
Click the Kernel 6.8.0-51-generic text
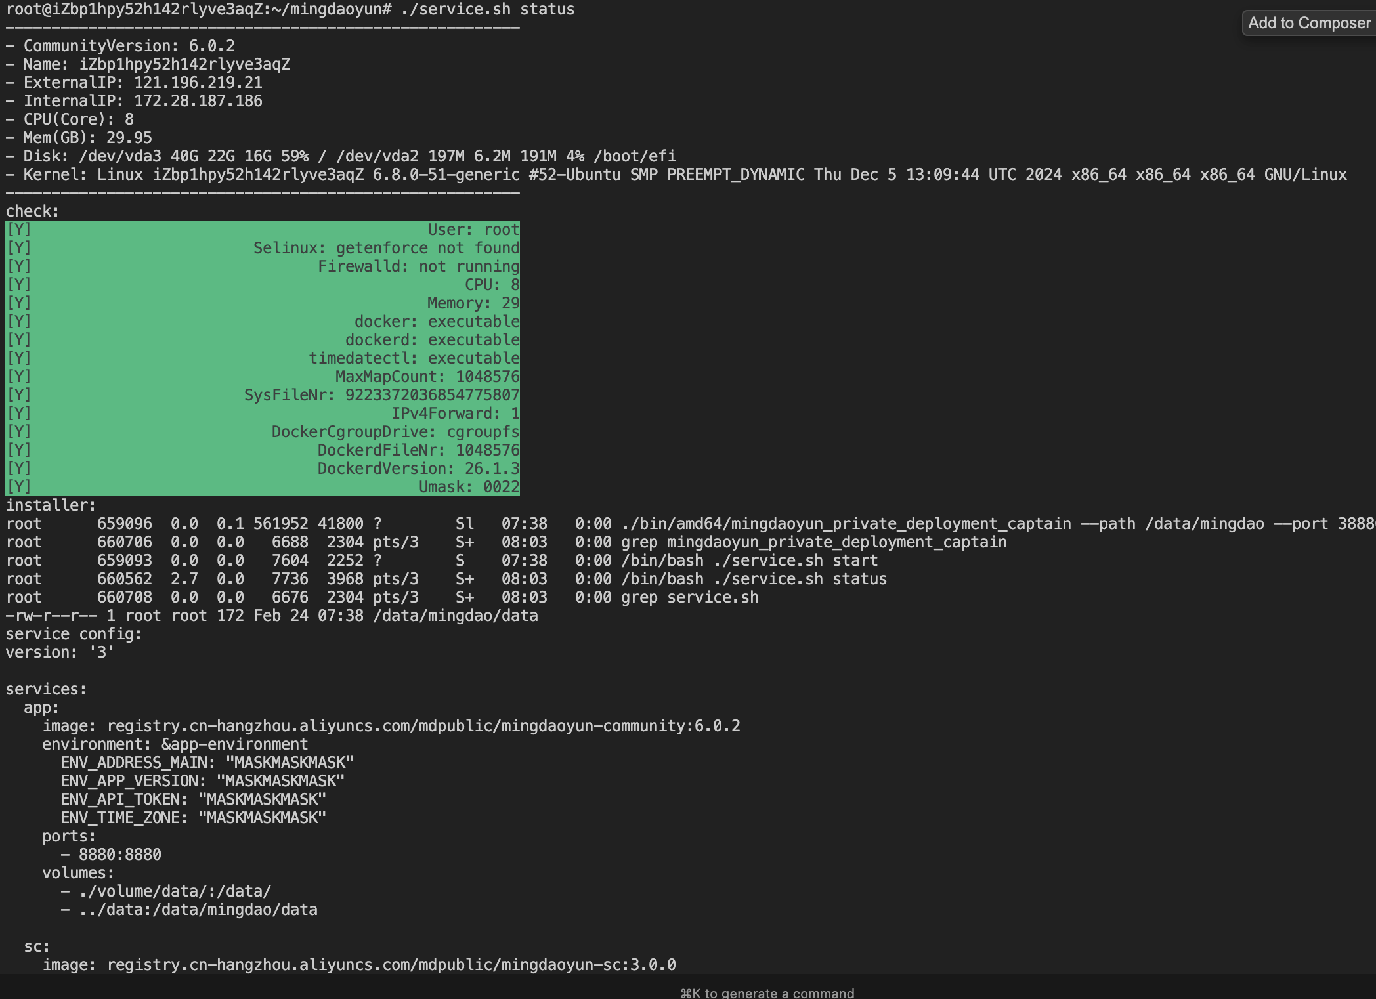446,175
